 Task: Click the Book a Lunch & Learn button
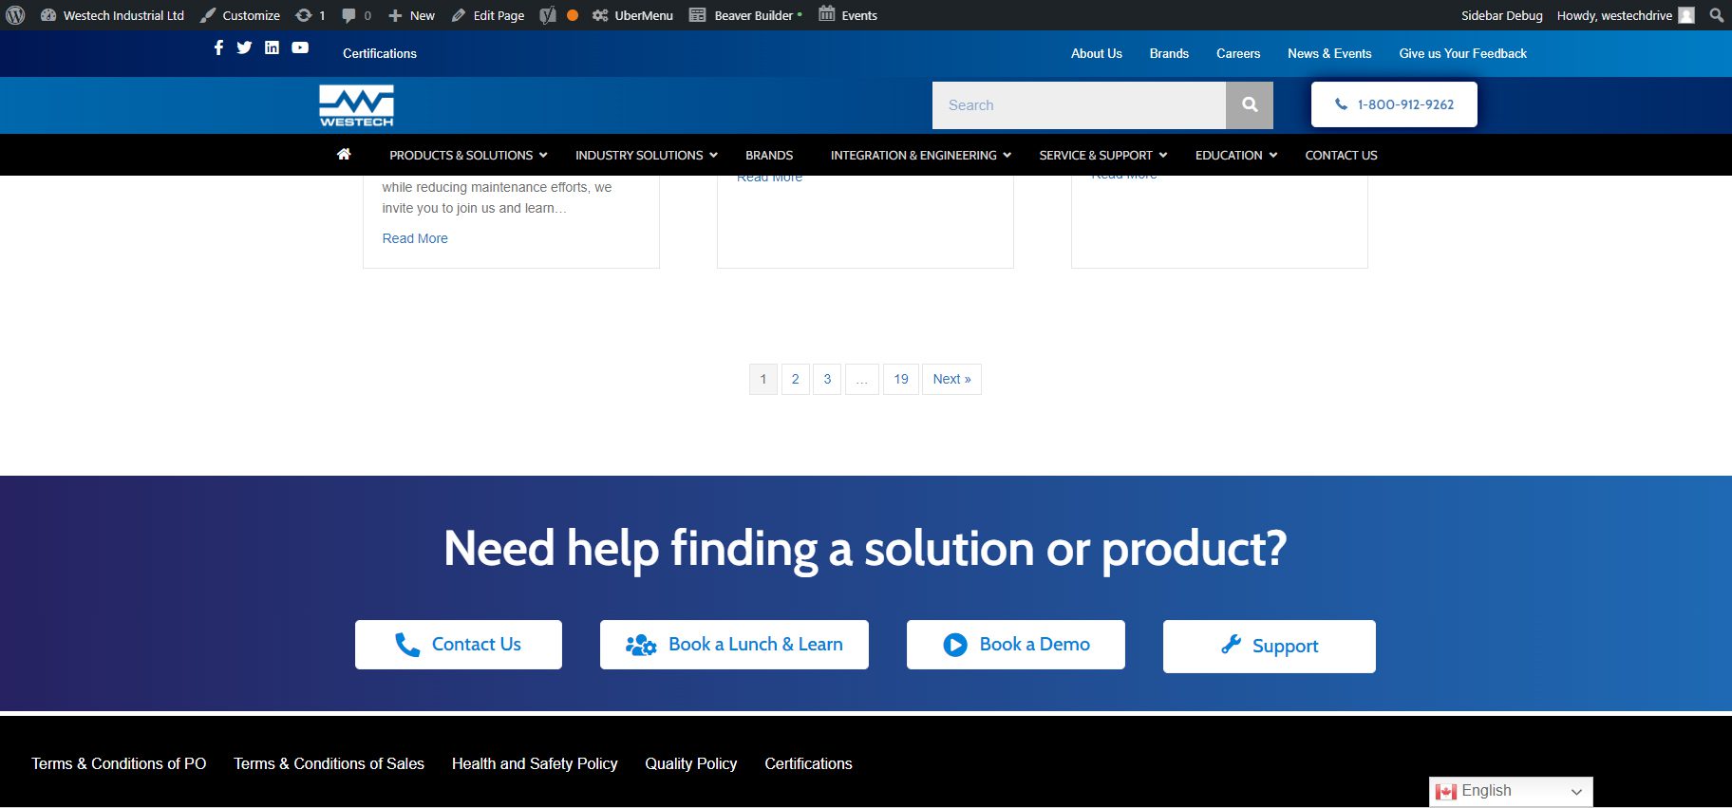point(734,645)
